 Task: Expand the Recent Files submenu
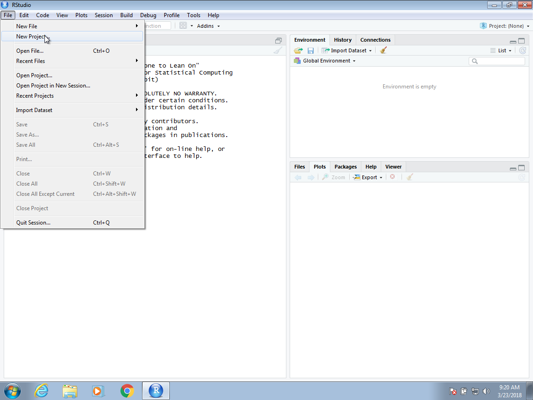[72, 61]
